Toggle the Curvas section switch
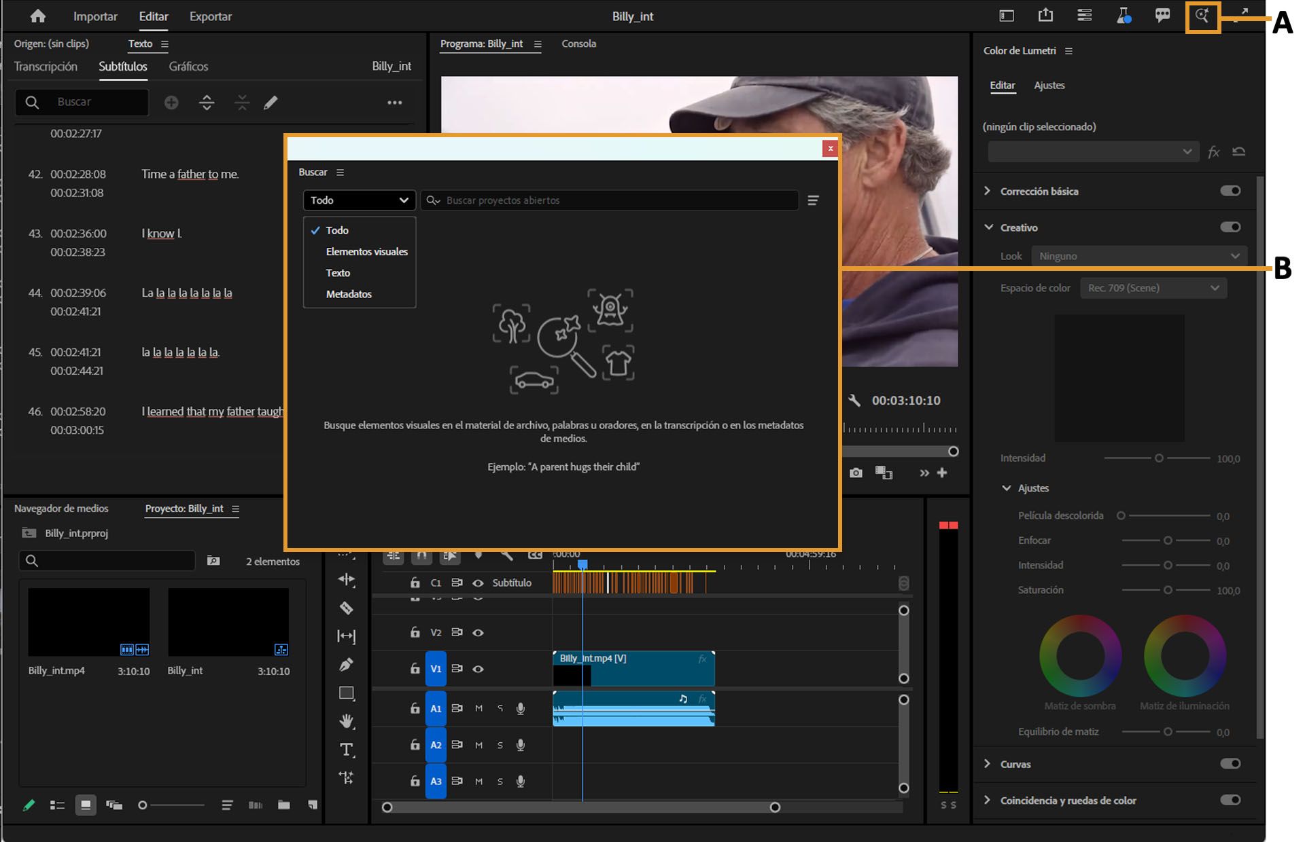The height and width of the screenshot is (842, 1305). point(1230,764)
